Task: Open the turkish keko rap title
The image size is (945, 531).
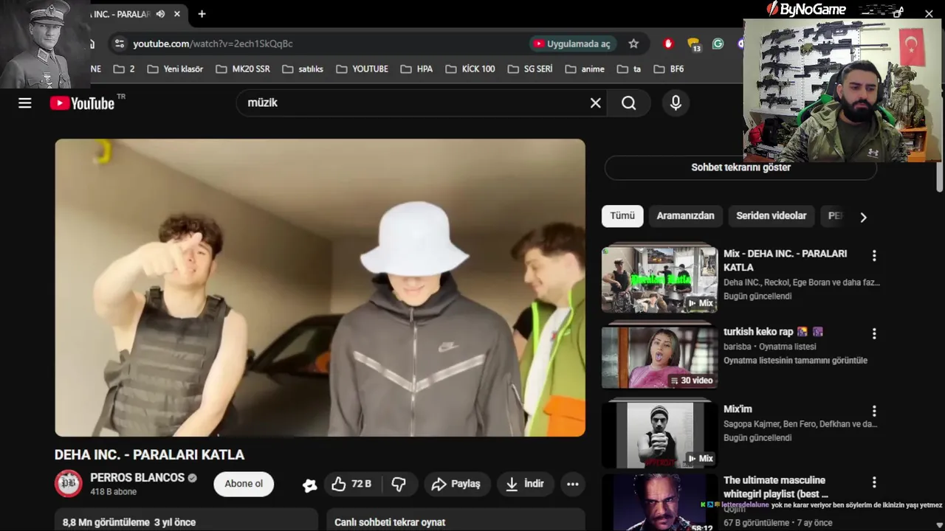Action: (773, 332)
